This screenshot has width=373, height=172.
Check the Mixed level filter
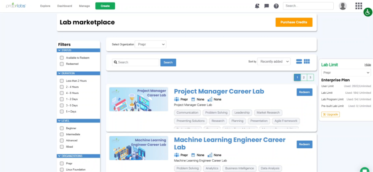click(62, 147)
